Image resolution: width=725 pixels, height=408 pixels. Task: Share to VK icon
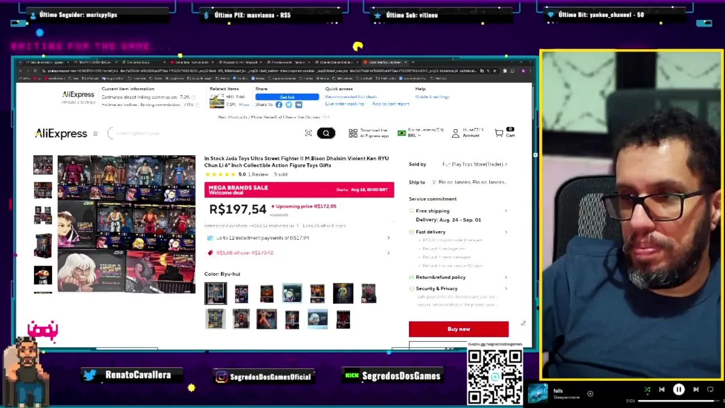point(298,105)
